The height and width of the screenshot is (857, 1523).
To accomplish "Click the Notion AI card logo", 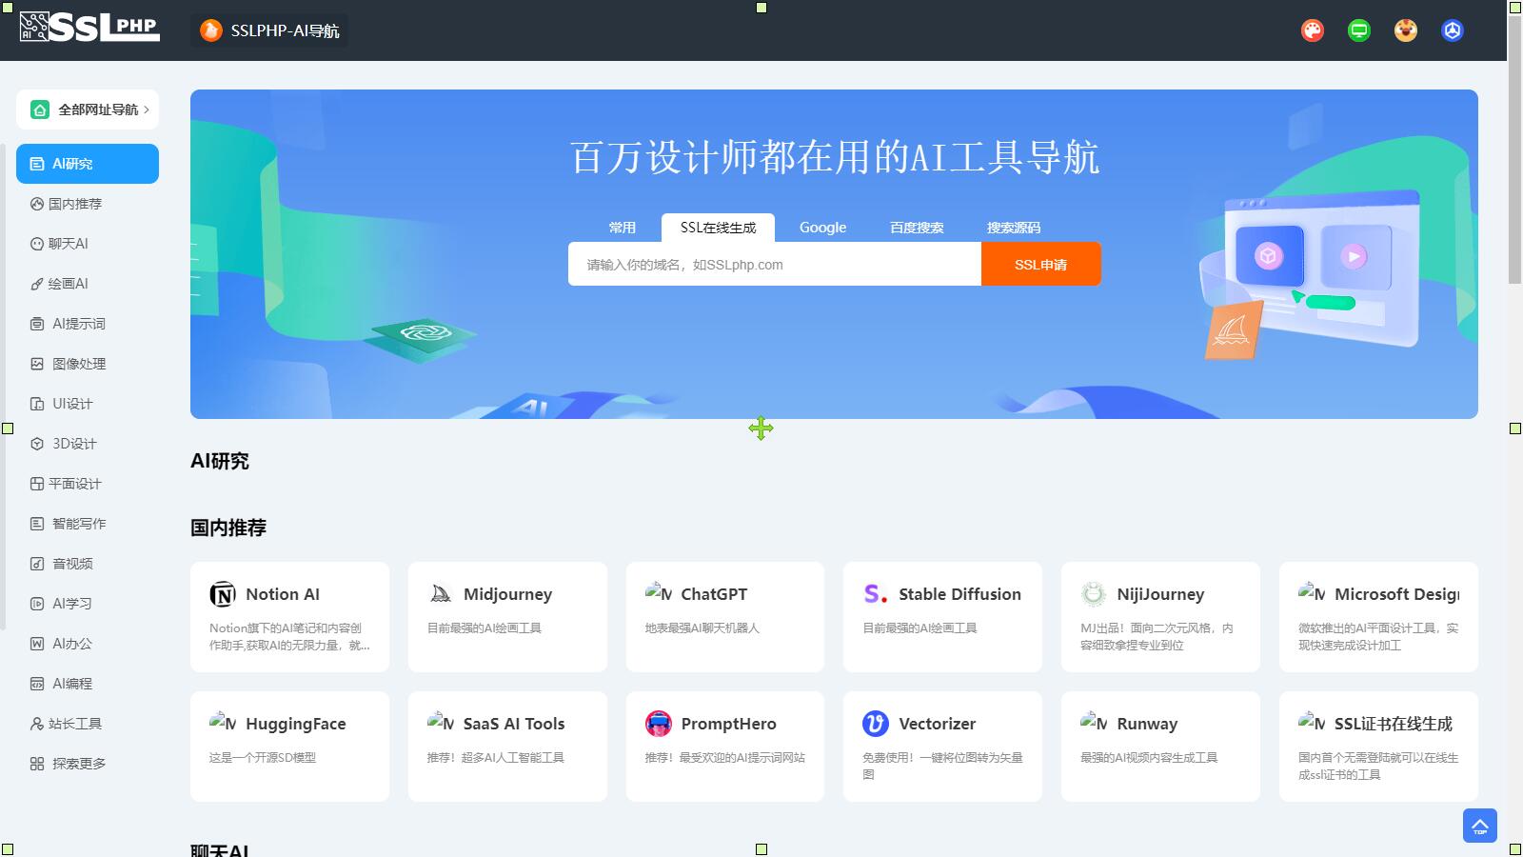I will coord(223,594).
